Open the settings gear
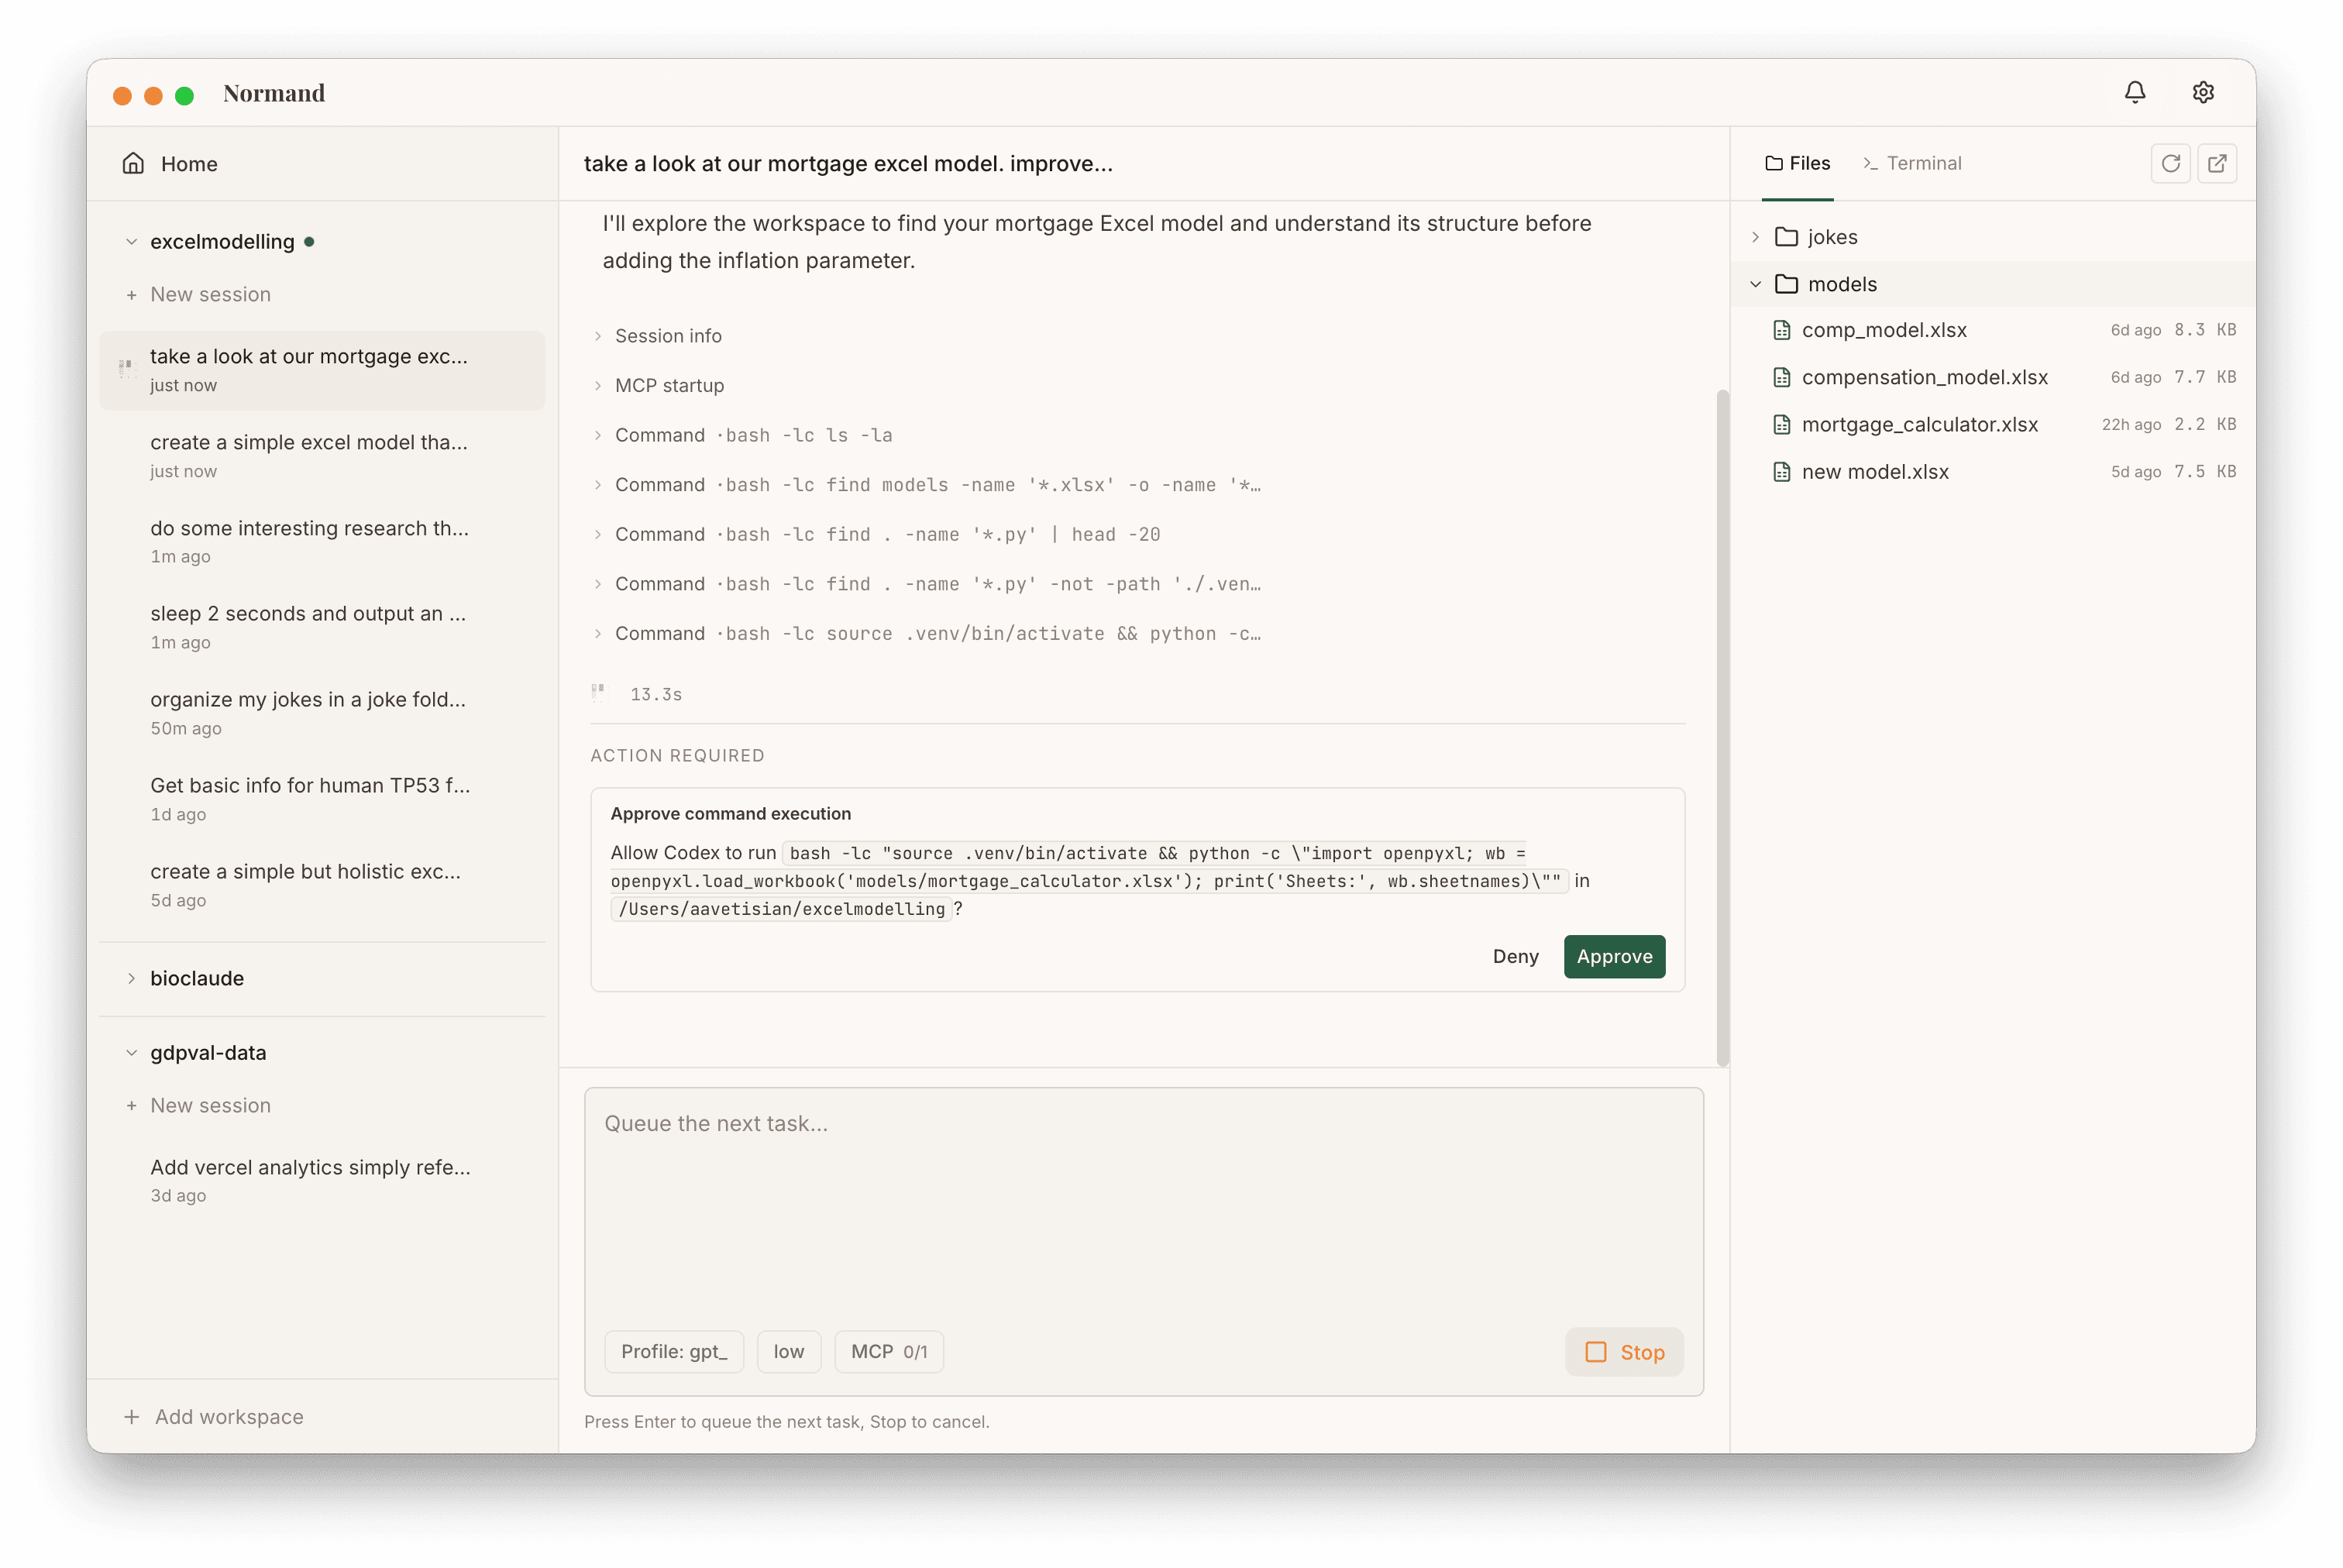 tap(2203, 92)
